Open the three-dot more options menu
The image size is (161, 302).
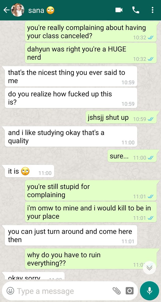pyautogui.click(x=152, y=10)
